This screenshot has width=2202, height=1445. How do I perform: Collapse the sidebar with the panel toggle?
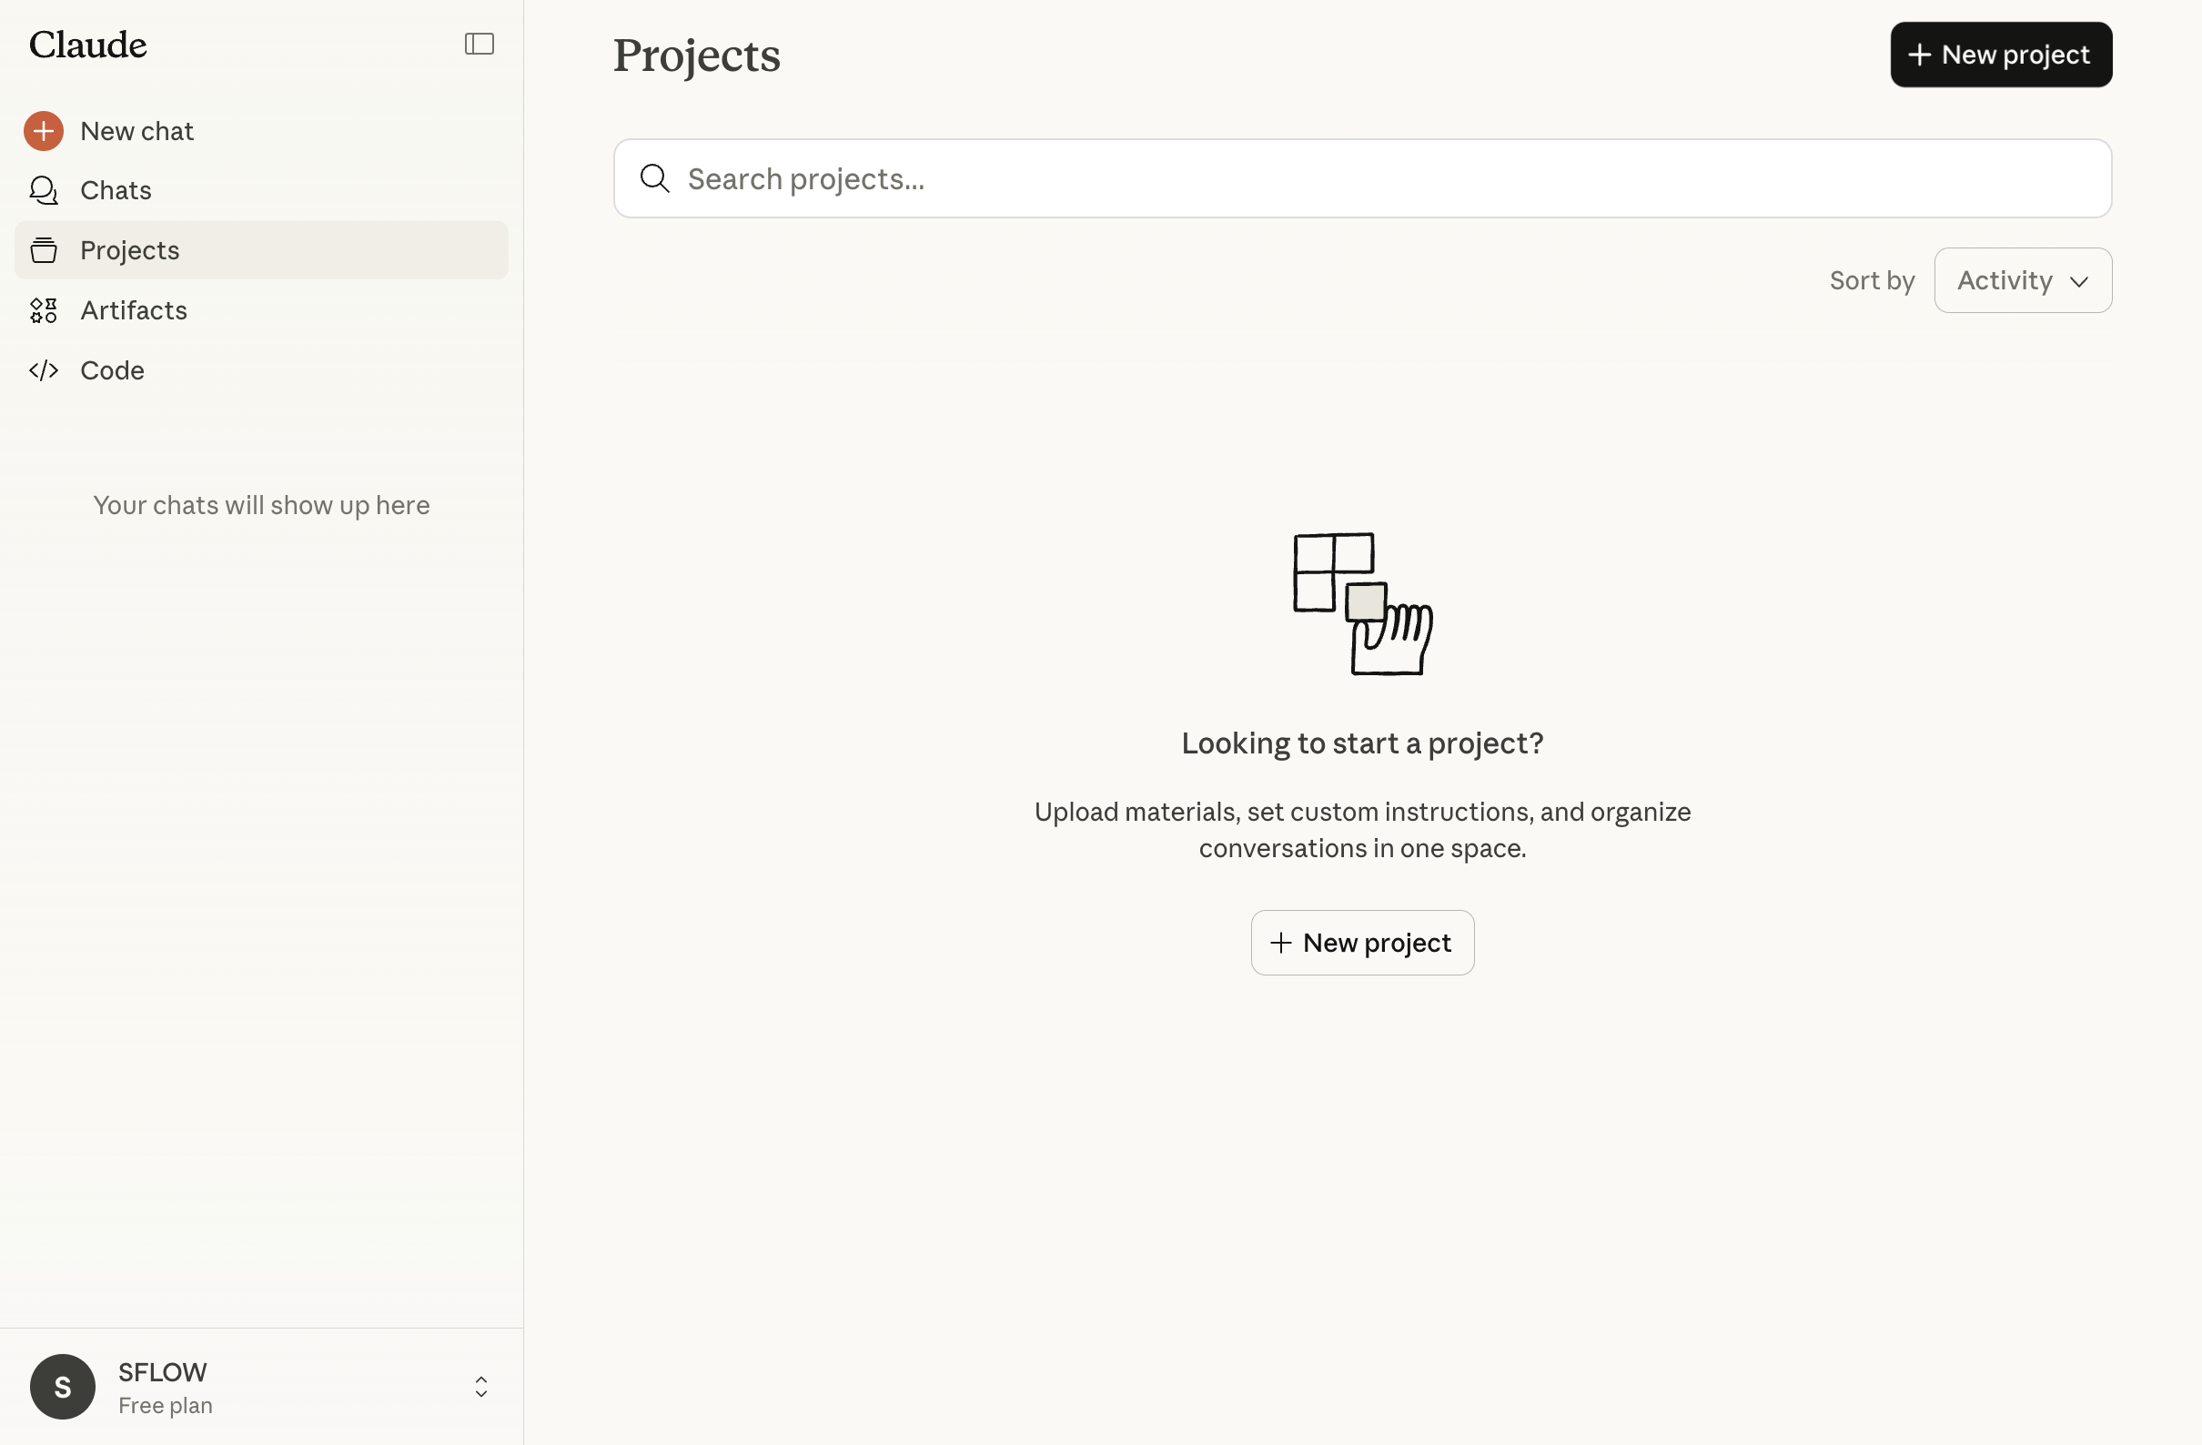point(479,43)
